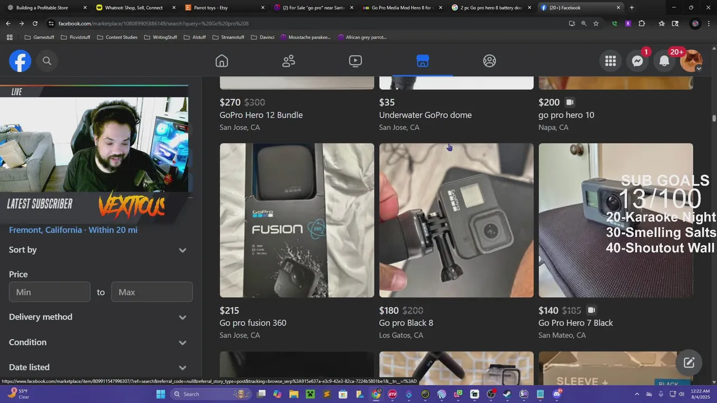
Task: Switch to the Parrot toys - Etsy tab
Action: [x=224, y=8]
